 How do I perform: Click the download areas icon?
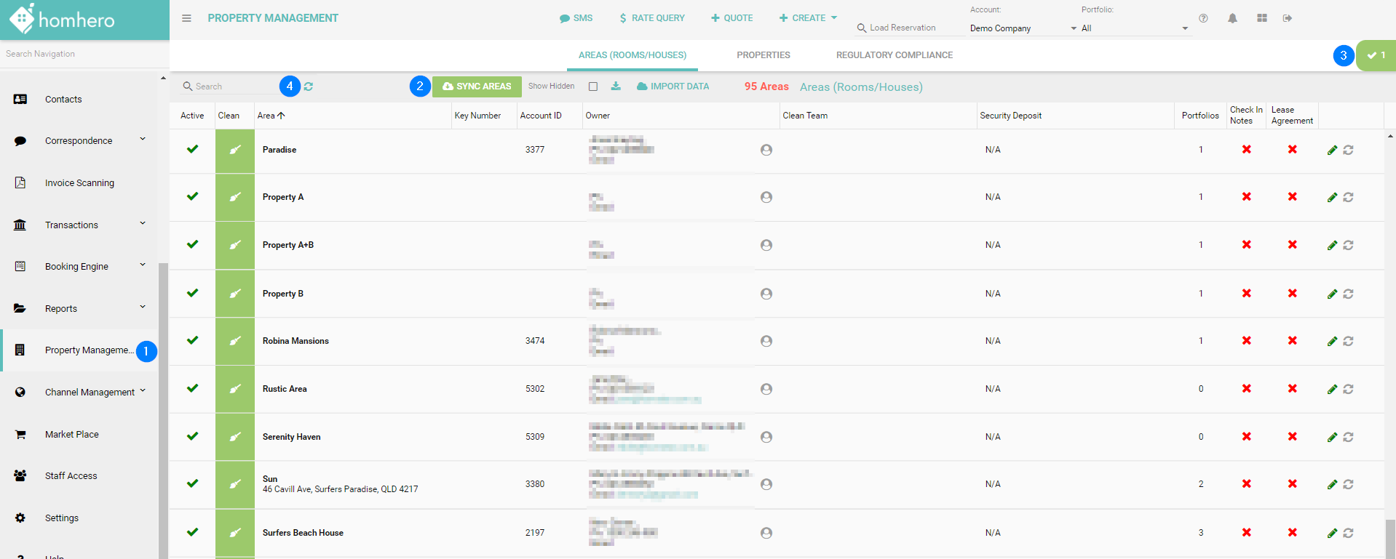point(616,87)
